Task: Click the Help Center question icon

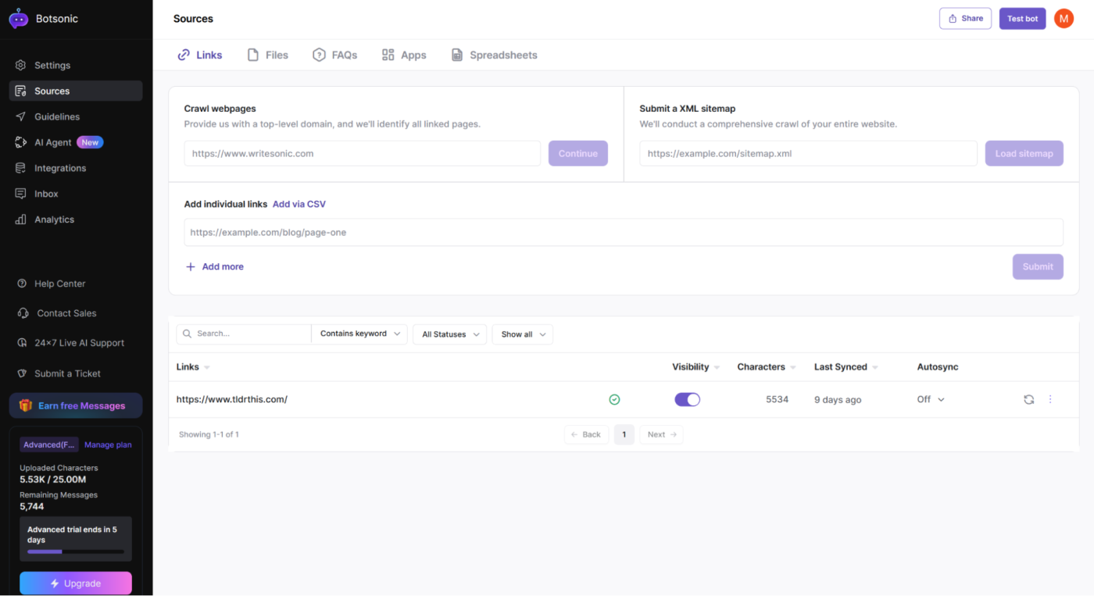Action: click(23, 284)
